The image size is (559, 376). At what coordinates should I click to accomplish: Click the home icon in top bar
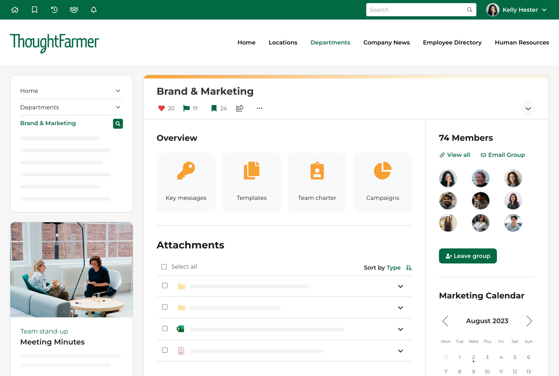tap(15, 10)
